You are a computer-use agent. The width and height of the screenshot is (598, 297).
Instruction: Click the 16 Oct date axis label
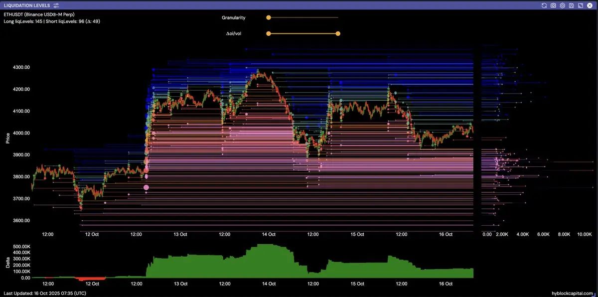point(446,234)
